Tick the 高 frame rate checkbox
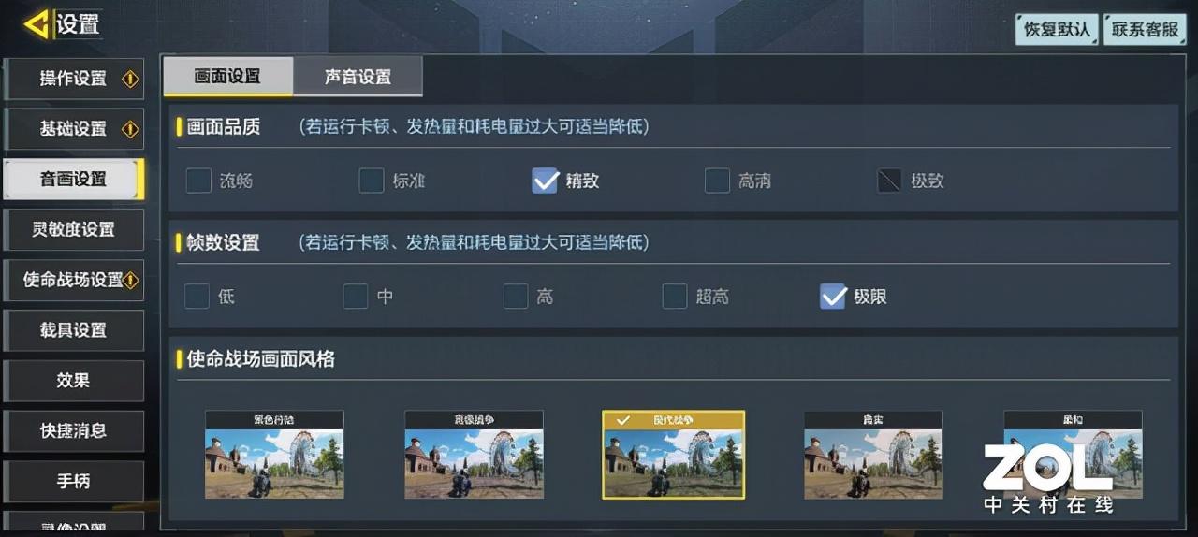Viewport: 1198px width, 537px height. coord(516,297)
